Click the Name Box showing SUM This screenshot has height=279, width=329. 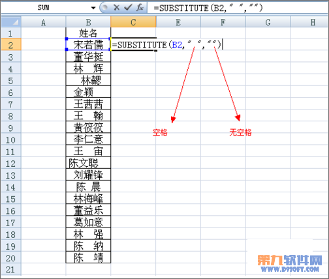(x=44, y=8)
